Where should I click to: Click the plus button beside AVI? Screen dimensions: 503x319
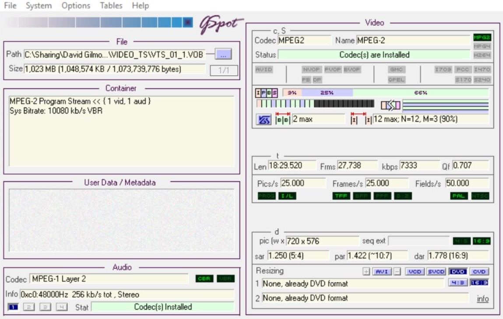click(366, 272)
